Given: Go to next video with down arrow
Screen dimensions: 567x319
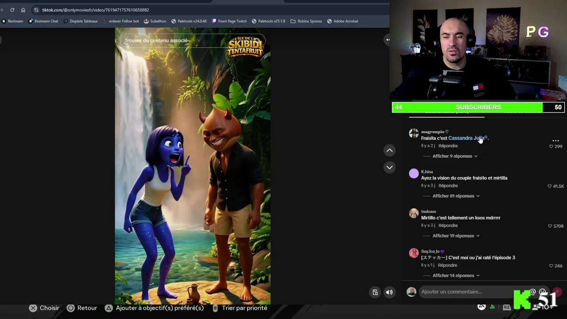Looking at the screenshot, I should point(389,167).
